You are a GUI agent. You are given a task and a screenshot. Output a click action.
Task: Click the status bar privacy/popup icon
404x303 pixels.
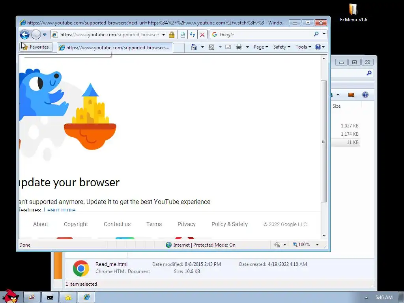[x=277, y=245]
